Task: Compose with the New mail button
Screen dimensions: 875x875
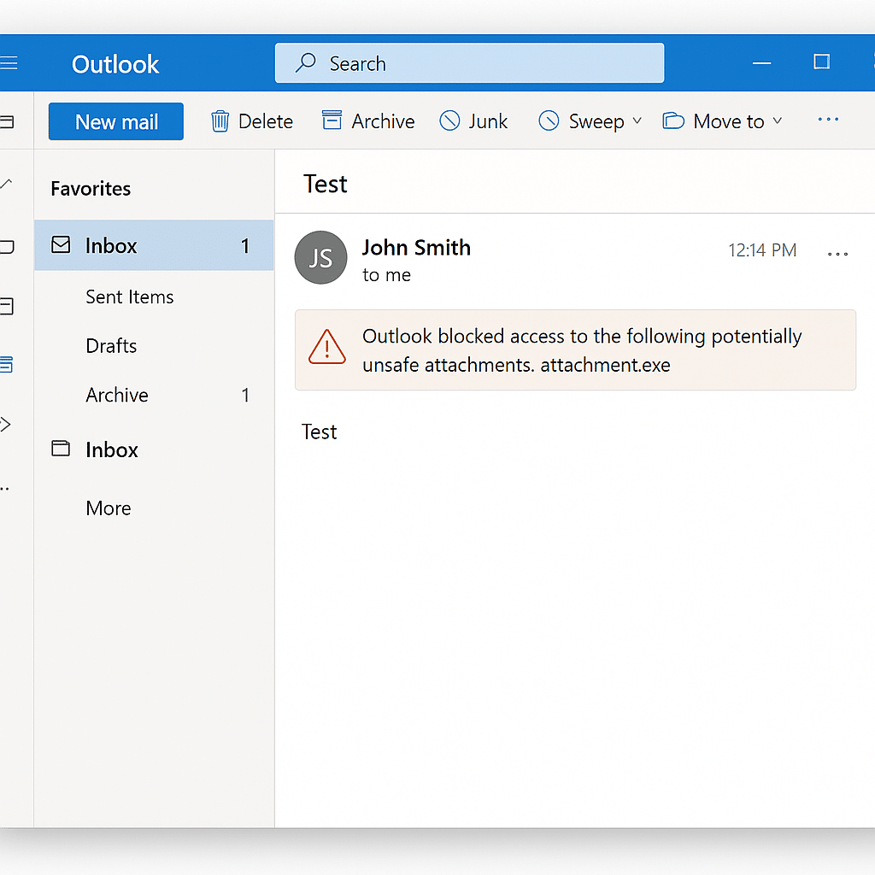Action: coord(116,121)
